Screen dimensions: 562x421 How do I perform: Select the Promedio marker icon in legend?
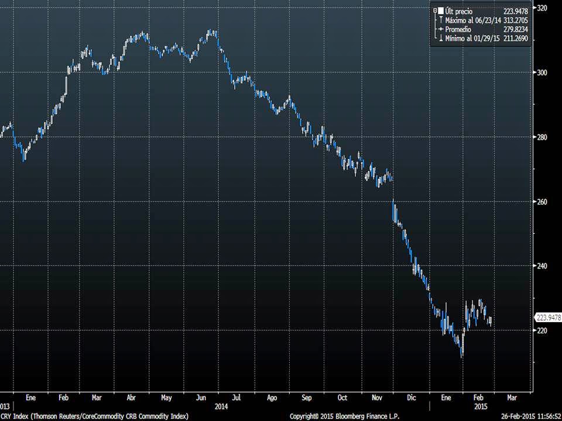pyautogui.click(x=440, y=29)
